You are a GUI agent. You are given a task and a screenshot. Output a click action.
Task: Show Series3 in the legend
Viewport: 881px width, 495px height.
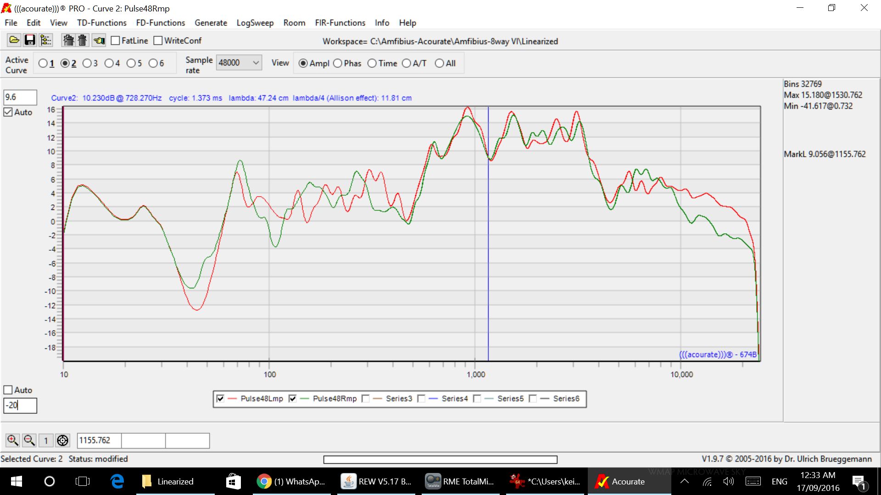[x=365, y=398]
